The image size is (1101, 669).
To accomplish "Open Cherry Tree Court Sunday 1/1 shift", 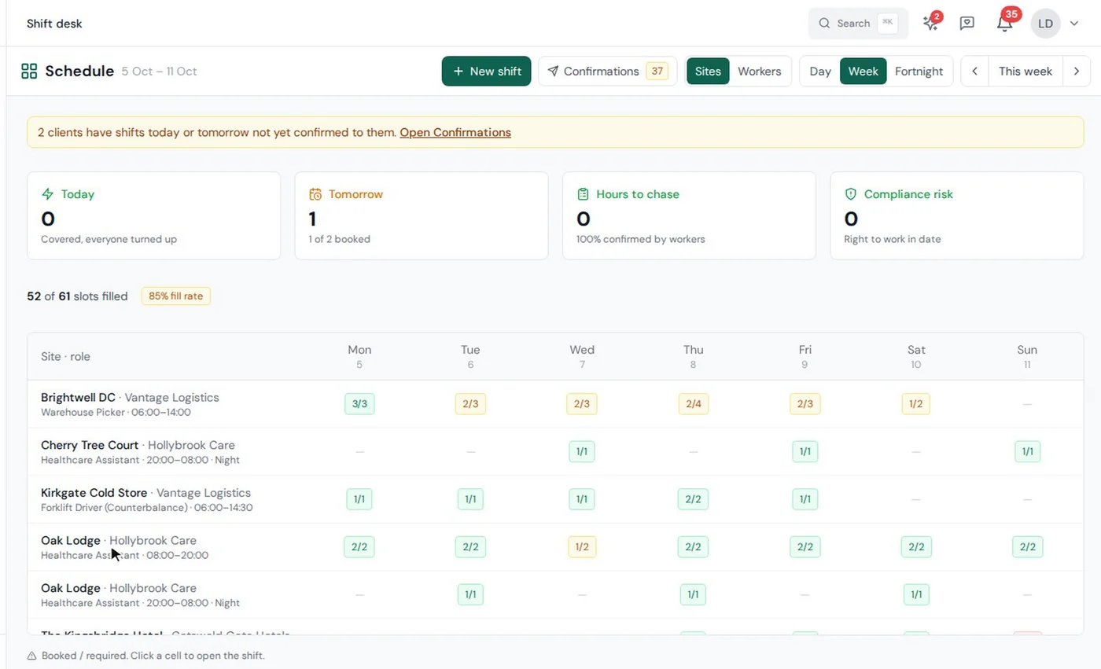I will pos(1028,452).
